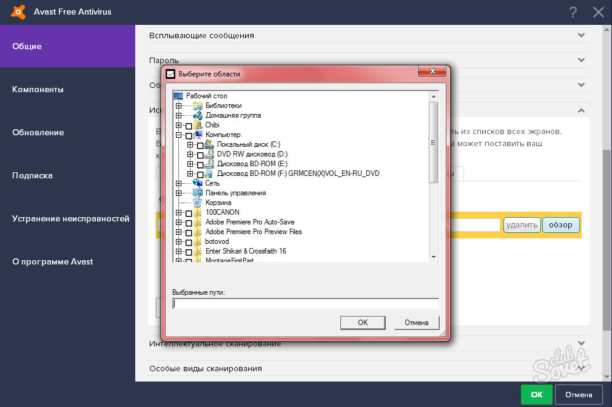Collapse the Компьютер tree node

[178, 135]
